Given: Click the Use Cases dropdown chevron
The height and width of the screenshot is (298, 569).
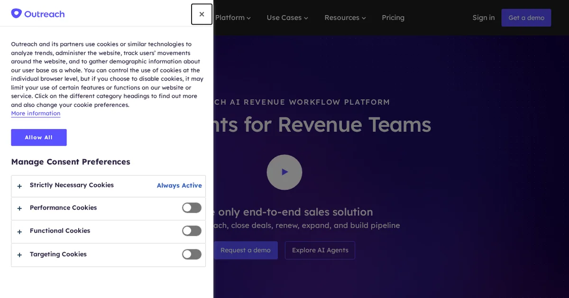Looking at the screenshot, I should pyautogui.click(x=306, y=18).
